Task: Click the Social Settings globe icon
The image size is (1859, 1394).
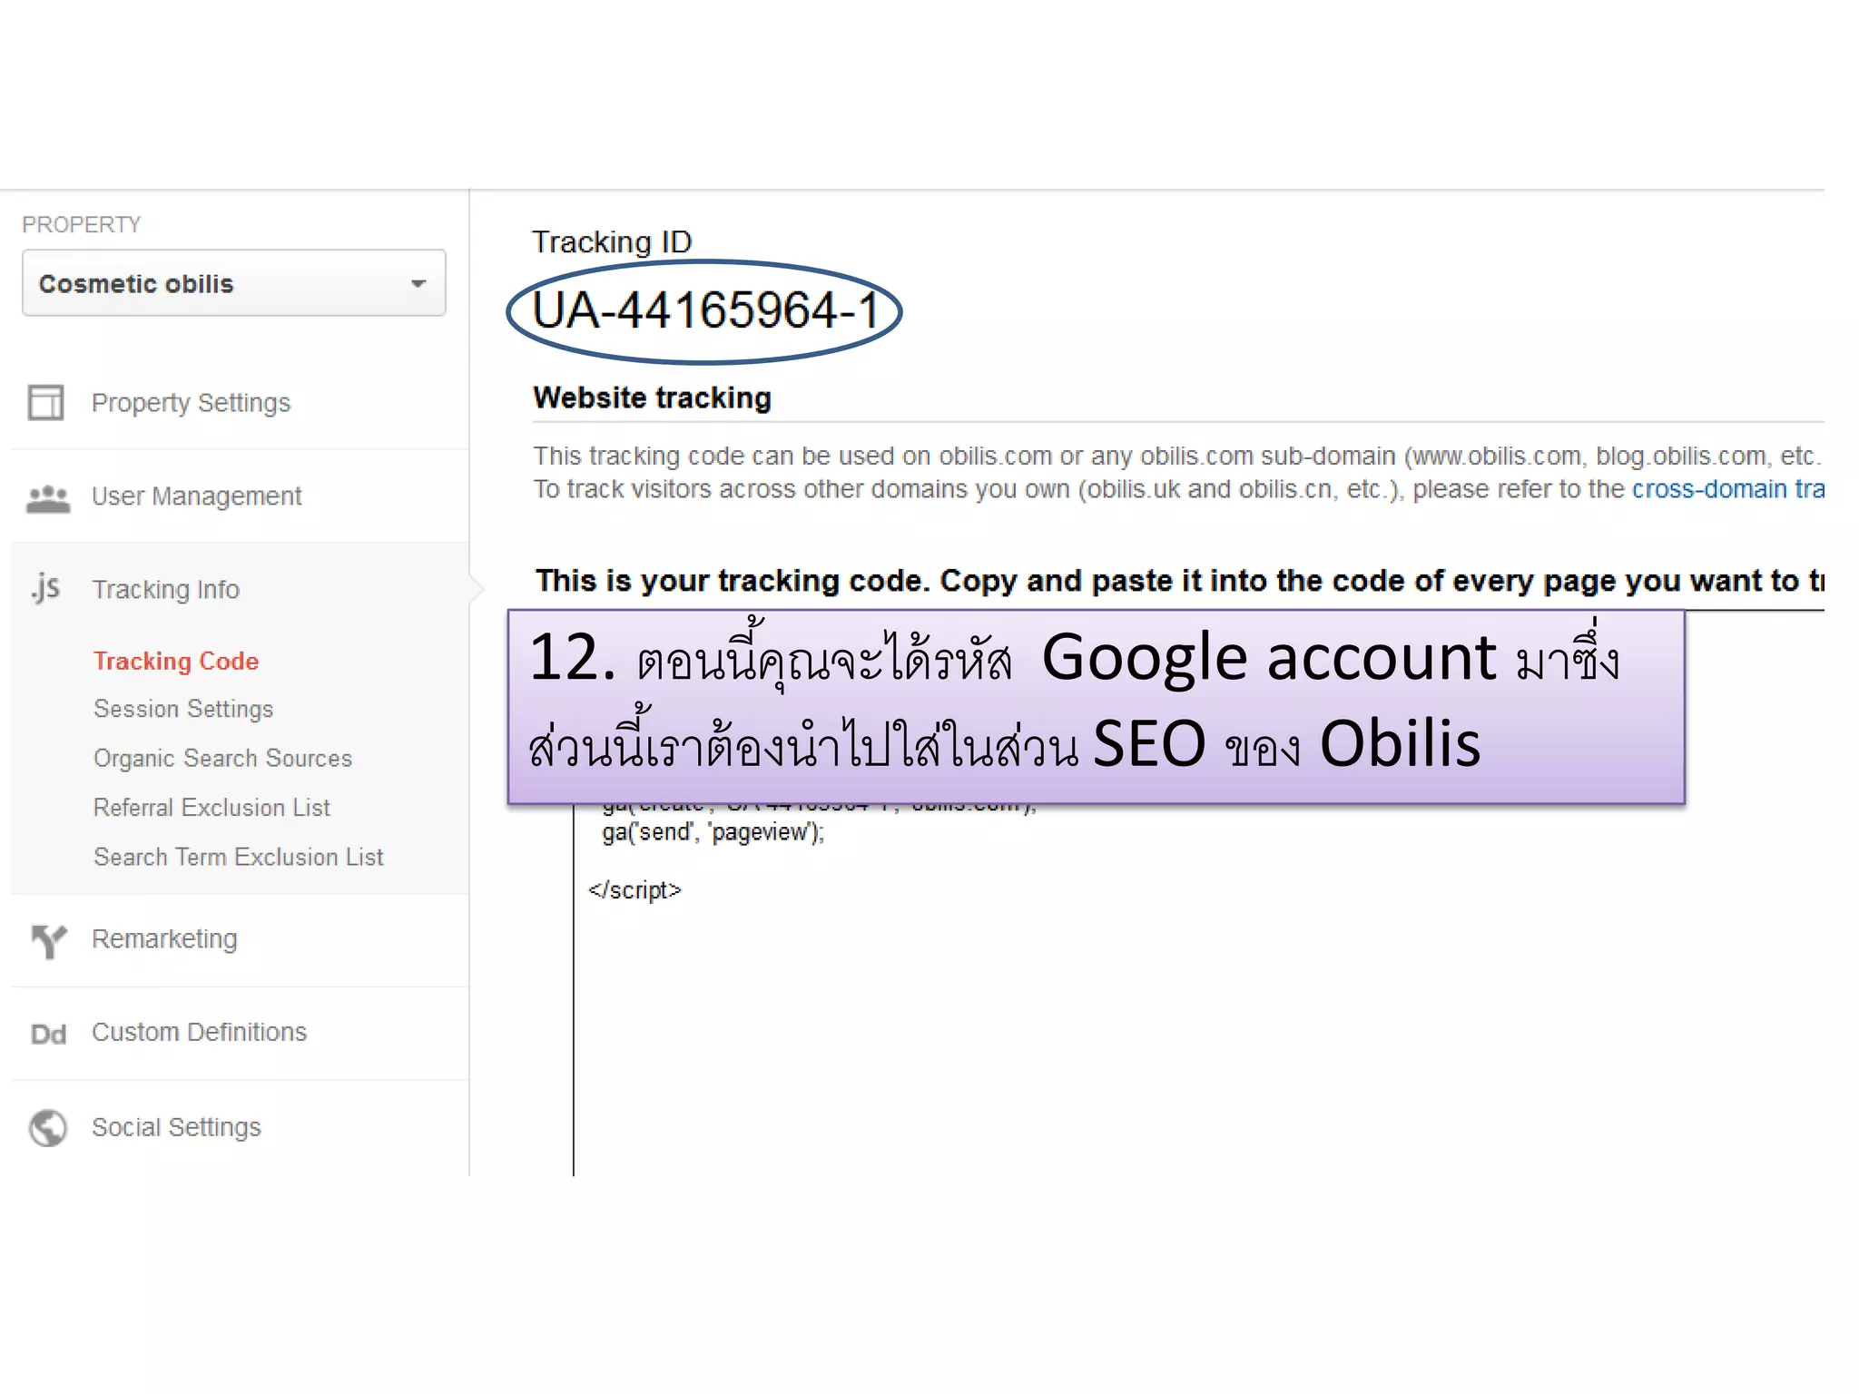Action: tap(48, 1128)
